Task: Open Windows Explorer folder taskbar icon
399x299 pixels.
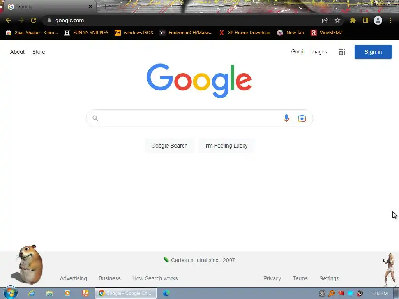Action: click(49, 293)
